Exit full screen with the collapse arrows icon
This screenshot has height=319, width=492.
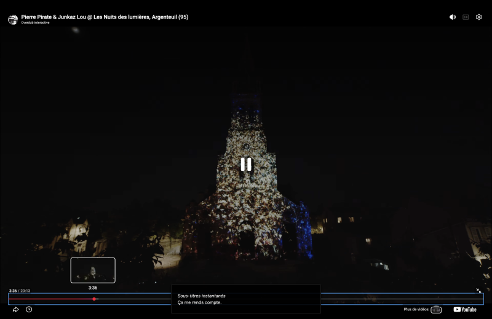coord(478,291)
